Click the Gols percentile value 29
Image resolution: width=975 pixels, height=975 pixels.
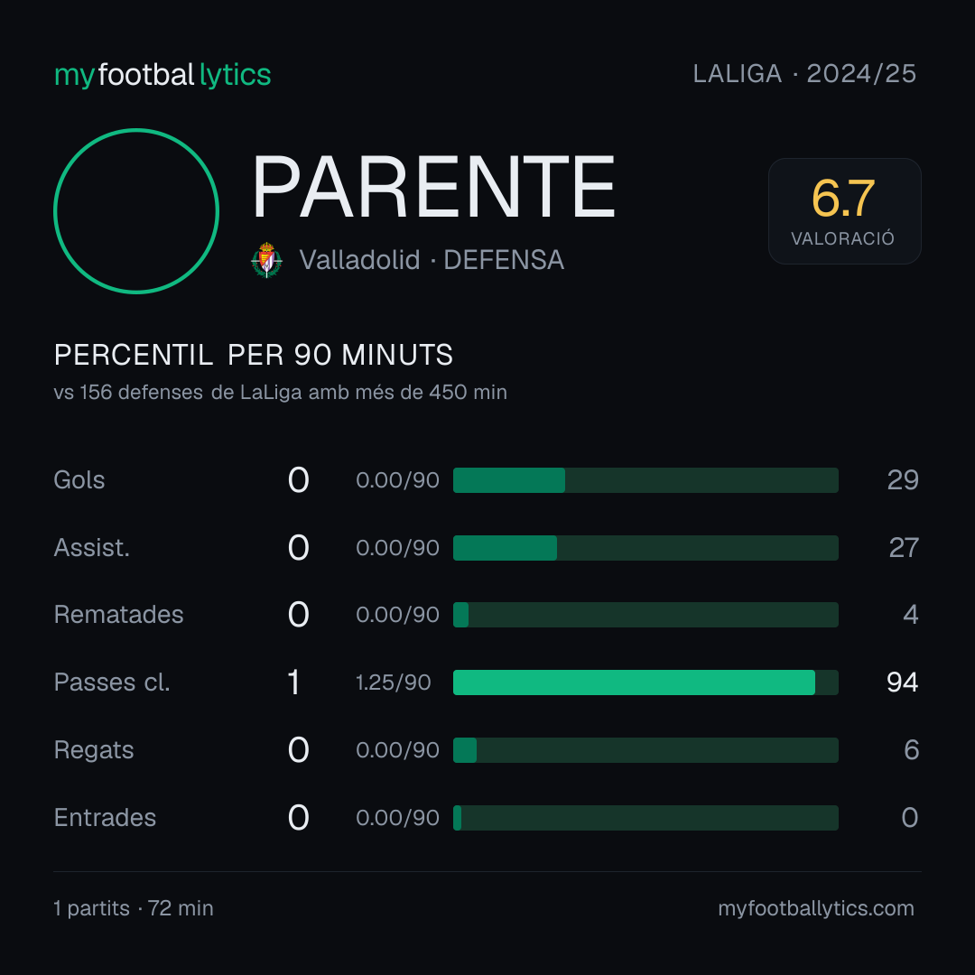903,480
